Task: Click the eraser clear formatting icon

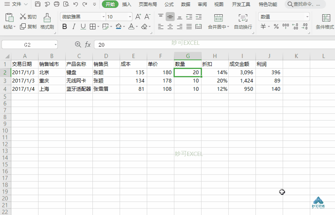Action: (x=144, y=27)
